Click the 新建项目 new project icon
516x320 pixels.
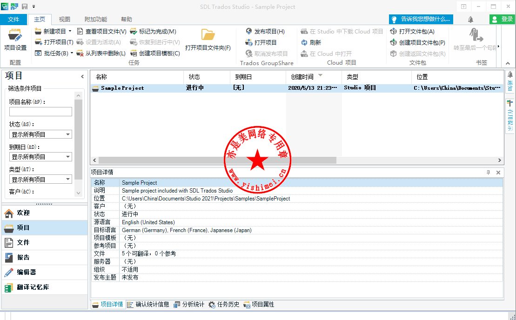pyautogui.click(x=39, y=32)
